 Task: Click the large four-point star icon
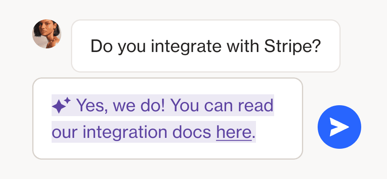[59, 107]
